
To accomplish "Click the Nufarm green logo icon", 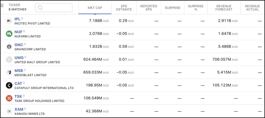I will coord(9,34).
